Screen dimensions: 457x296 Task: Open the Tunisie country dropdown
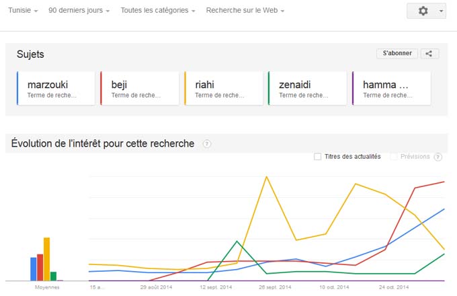tap(23, 11)
